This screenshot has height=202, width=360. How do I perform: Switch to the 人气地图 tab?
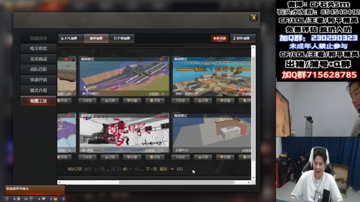click(70, 38)
